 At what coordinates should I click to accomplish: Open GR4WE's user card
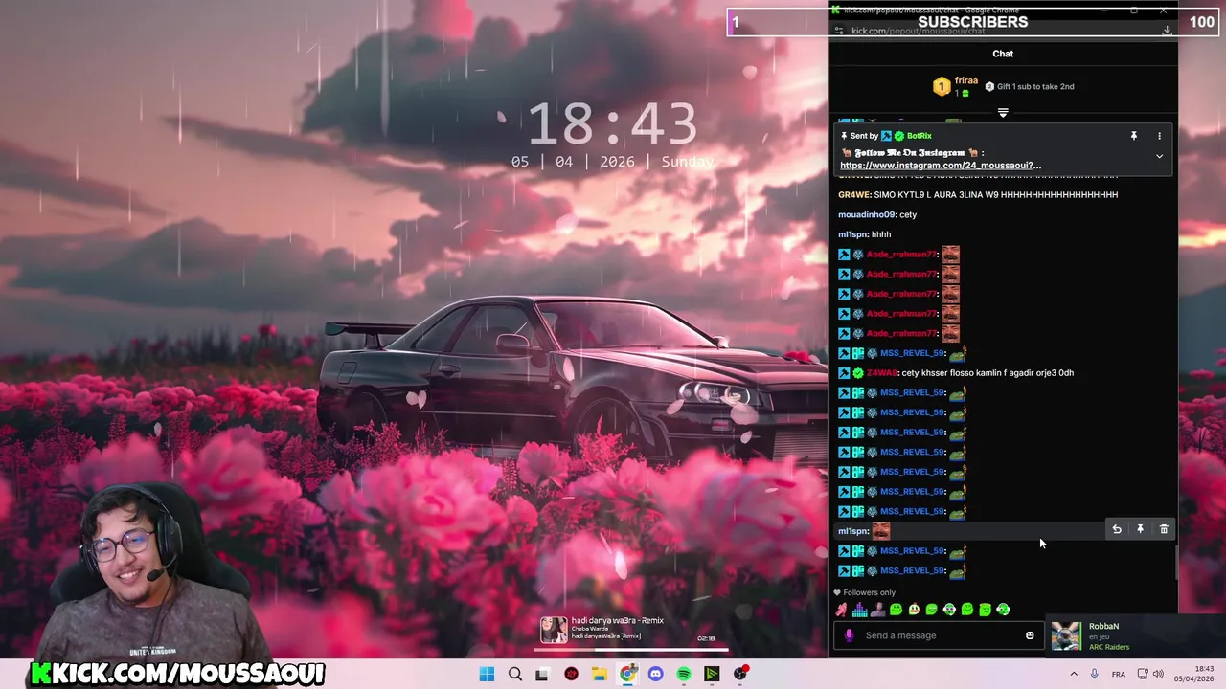tap(852, 195)
